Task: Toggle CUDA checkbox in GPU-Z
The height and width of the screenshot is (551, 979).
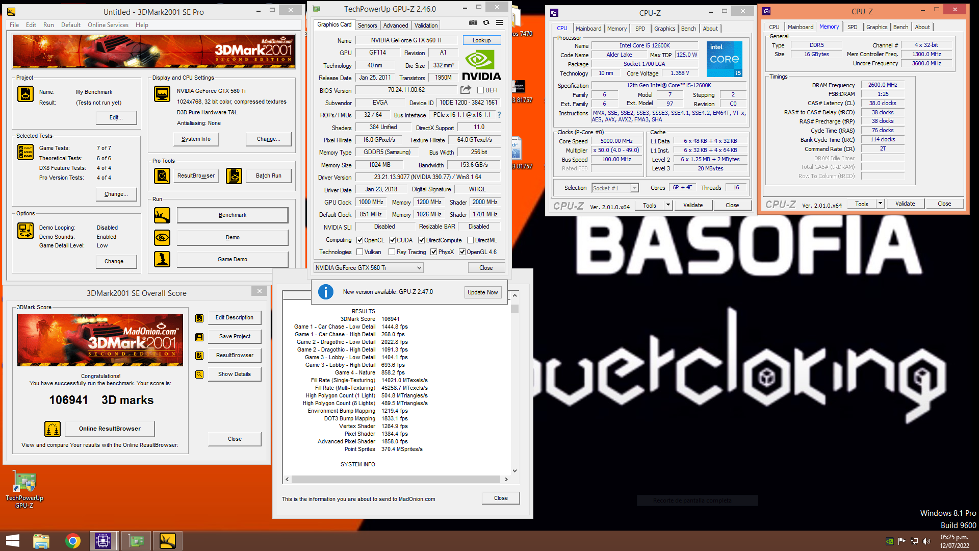Action: click(392, 240)
